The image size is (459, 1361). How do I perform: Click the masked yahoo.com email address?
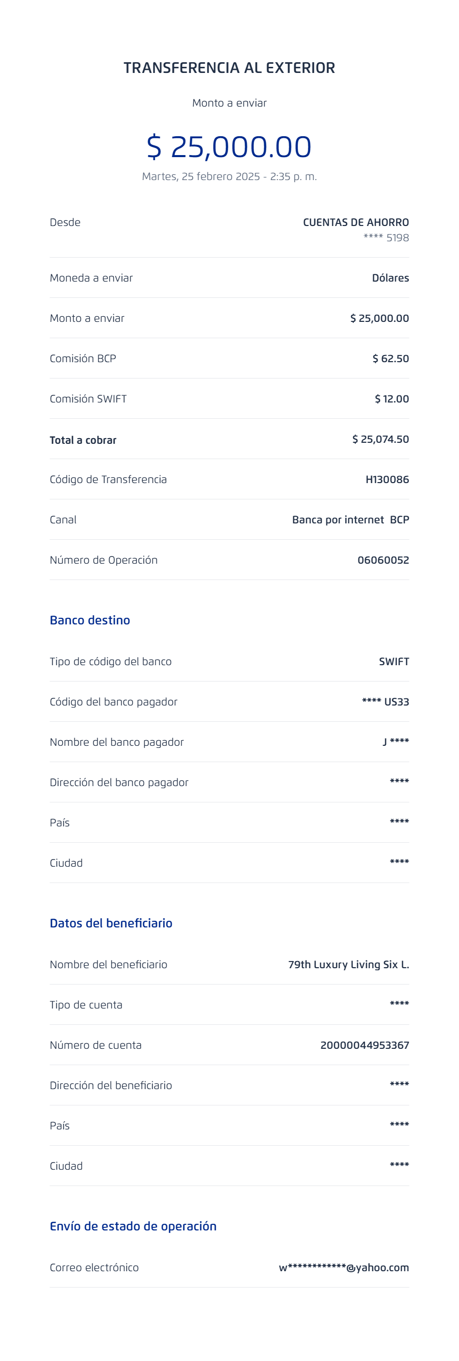point(343,1268)
